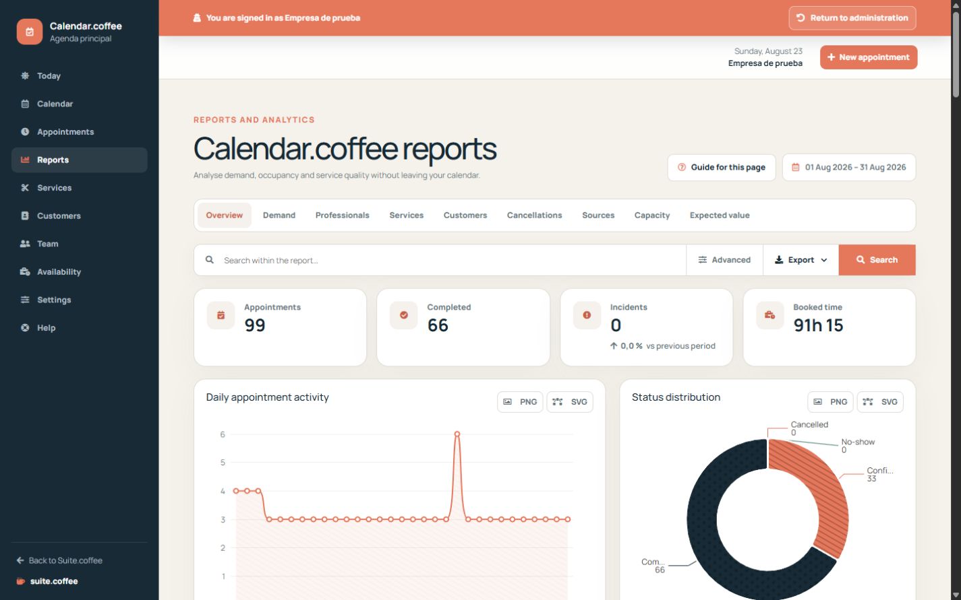Export Status distribution chart as PNG
This screenshot has width=961, height=600.
830,402
